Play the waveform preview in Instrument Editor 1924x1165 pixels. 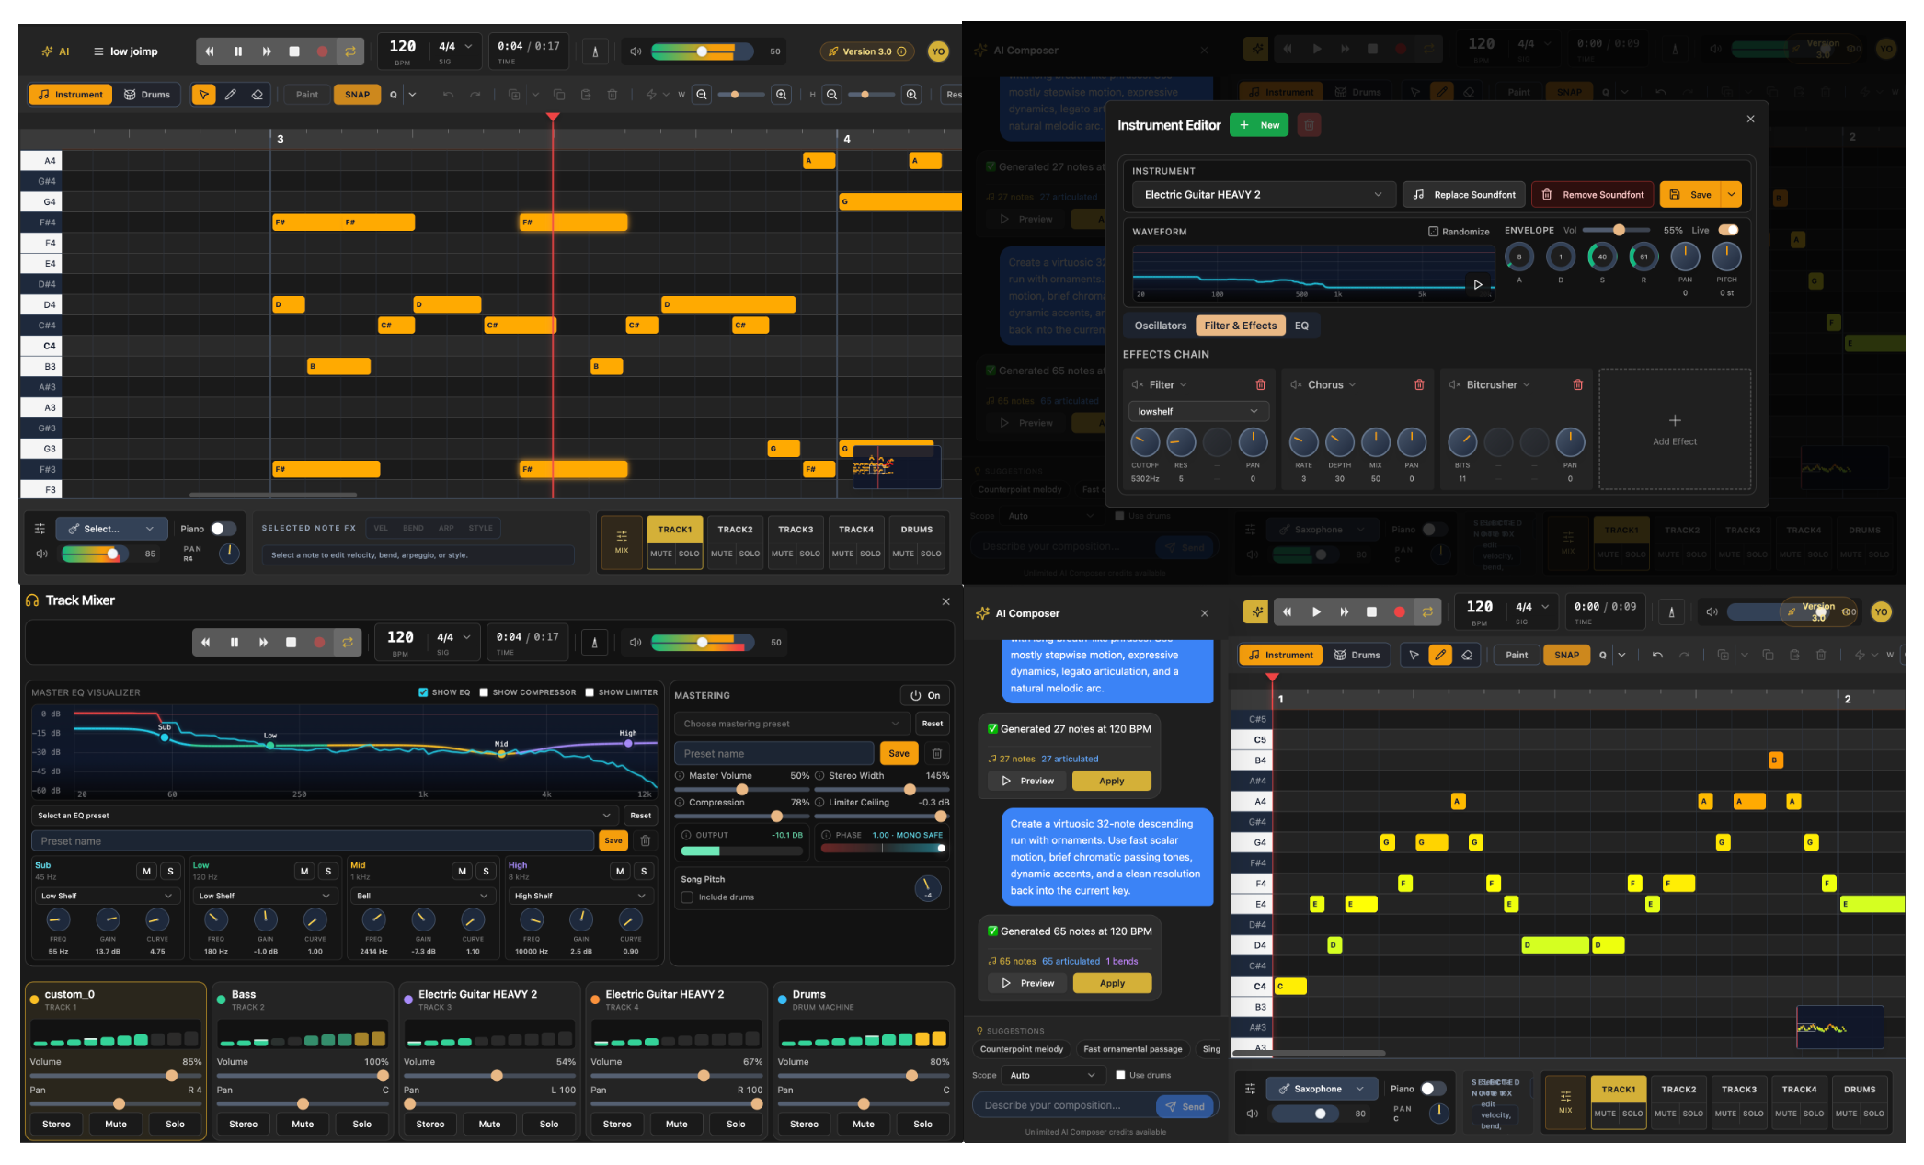click(1477, 285)
